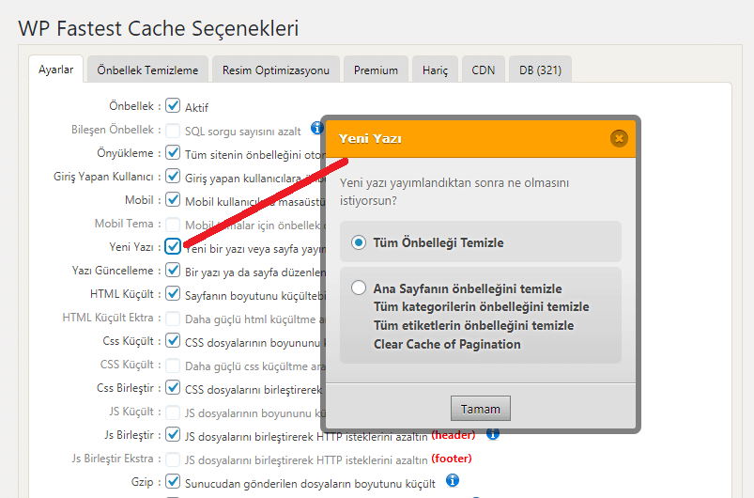754x498 pixels.
Task: Click 'Sunucudan gönderilen dosyaların boyutunu küçült' text
Action: point(310,483)
